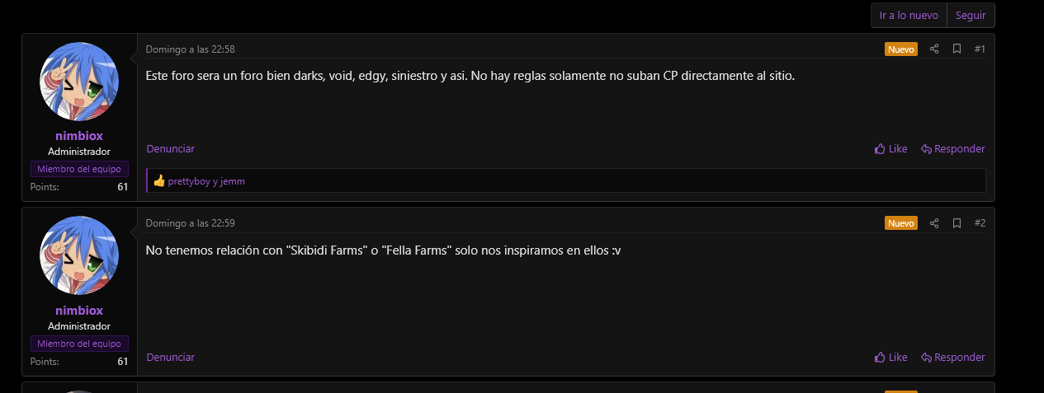Viewport: 1044px width, 393px height.
Task: Click the share icon on post #1
Action: pyautogui.click(x=934, y=49)
